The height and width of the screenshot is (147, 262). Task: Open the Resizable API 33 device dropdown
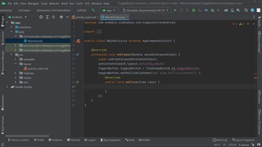pyautogui.click(x=146, y=10)
